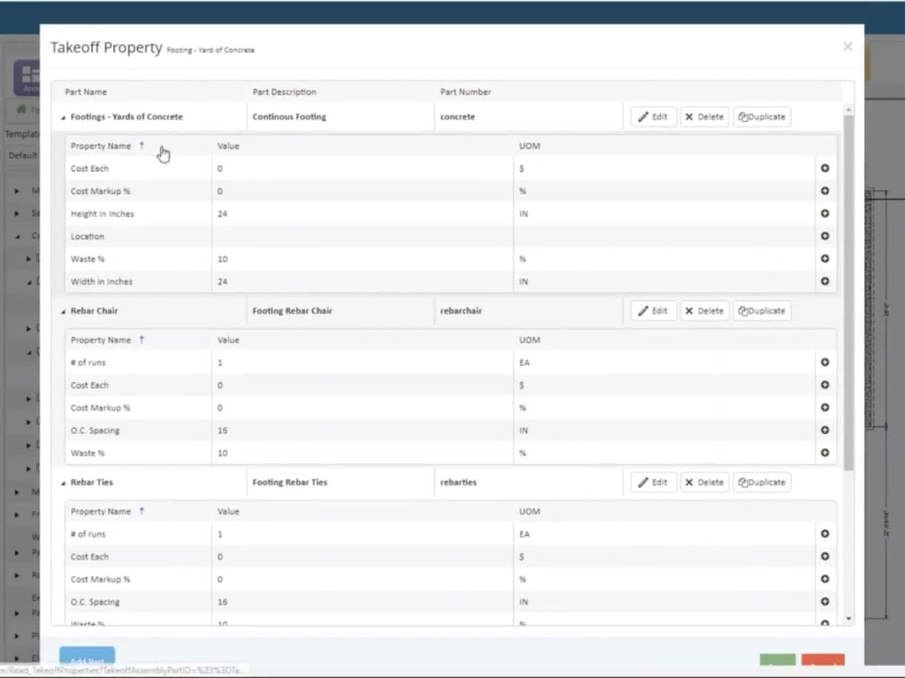905x678 pixels.
Task: Click the plus icon on the Location property row
Action: coord(824,236)
